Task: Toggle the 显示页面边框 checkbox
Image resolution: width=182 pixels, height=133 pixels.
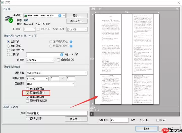Action: [28, 97]
